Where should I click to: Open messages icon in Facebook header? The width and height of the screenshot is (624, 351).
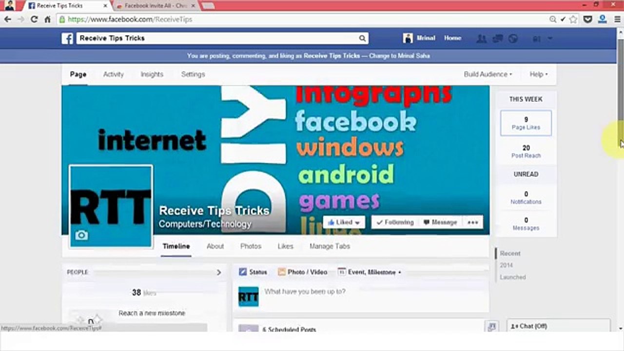(x=498, y=39)
